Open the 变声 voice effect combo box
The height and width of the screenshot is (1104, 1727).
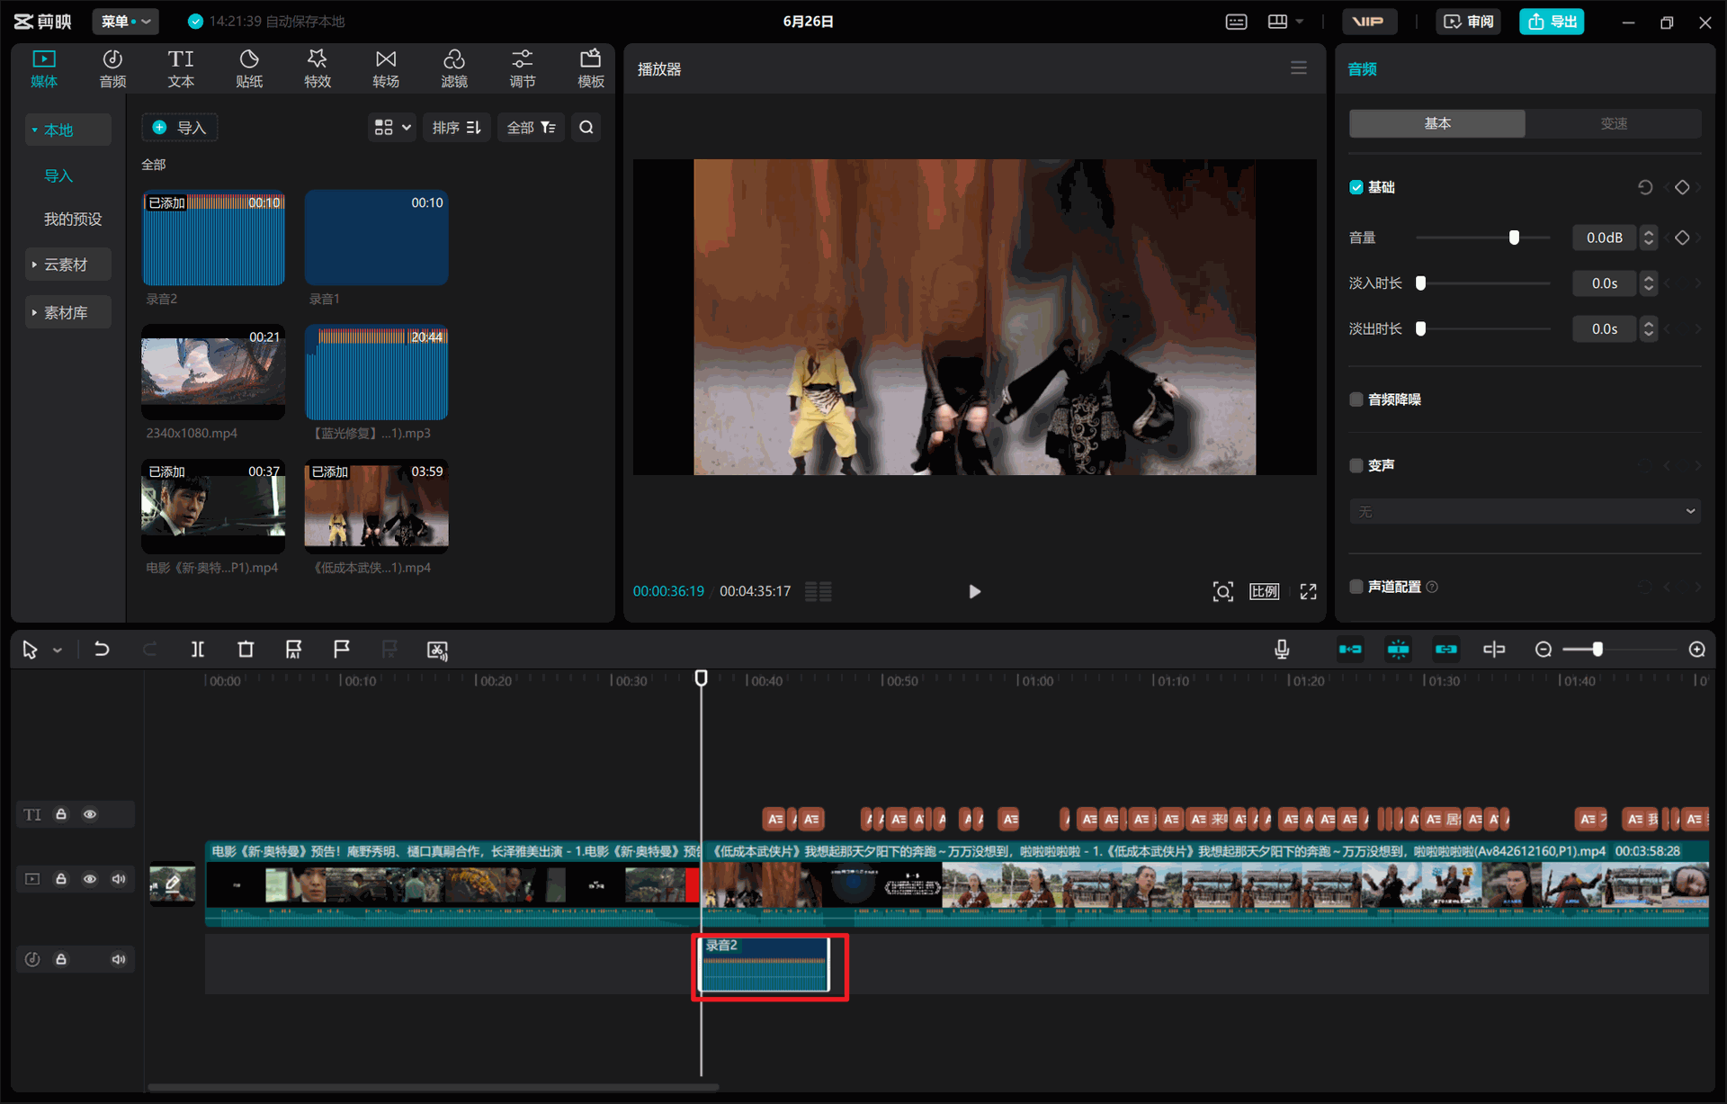click(x=1525, y=511)
